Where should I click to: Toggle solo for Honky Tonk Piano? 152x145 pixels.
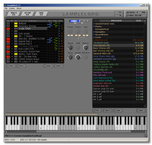pyautogui.click(x=16, y=54)
